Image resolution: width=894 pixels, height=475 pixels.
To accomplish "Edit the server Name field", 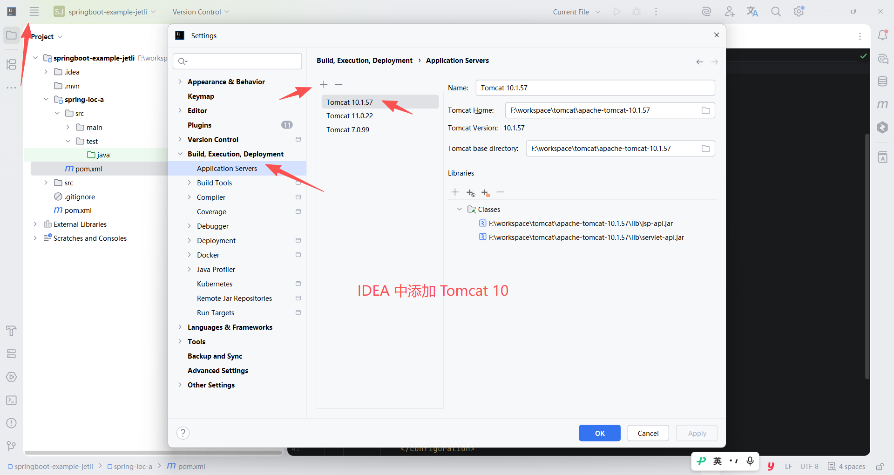I will [x=595, y=88].
